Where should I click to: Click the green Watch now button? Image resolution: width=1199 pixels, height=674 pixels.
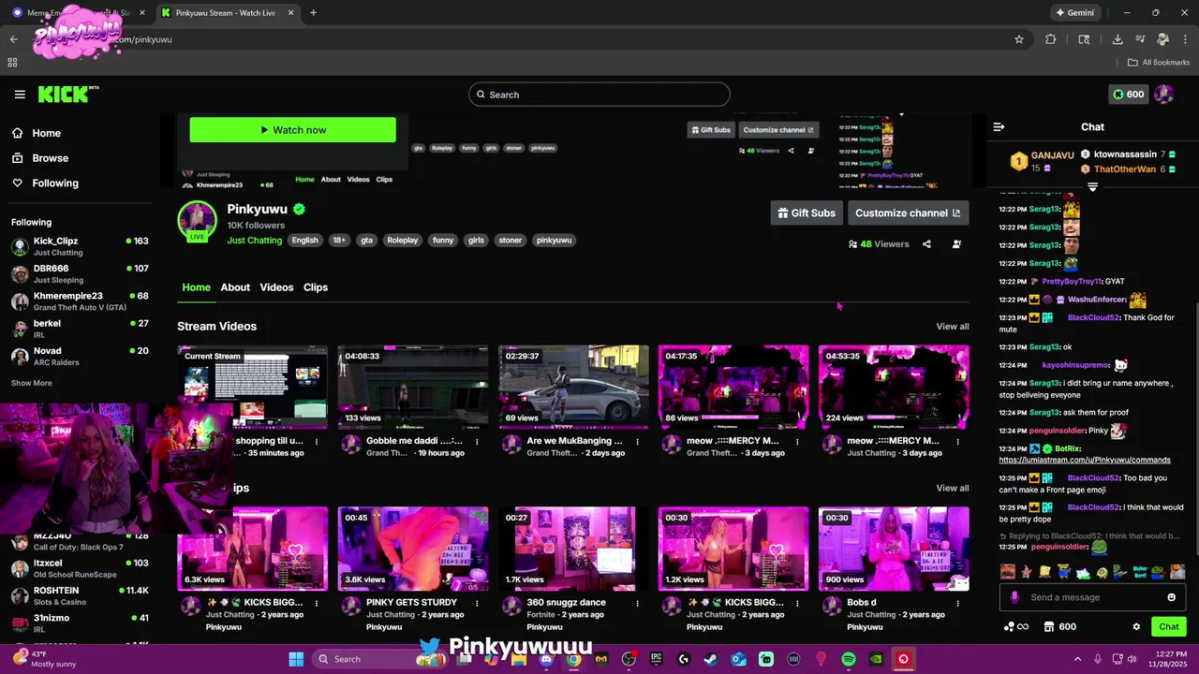coord(292,130)
